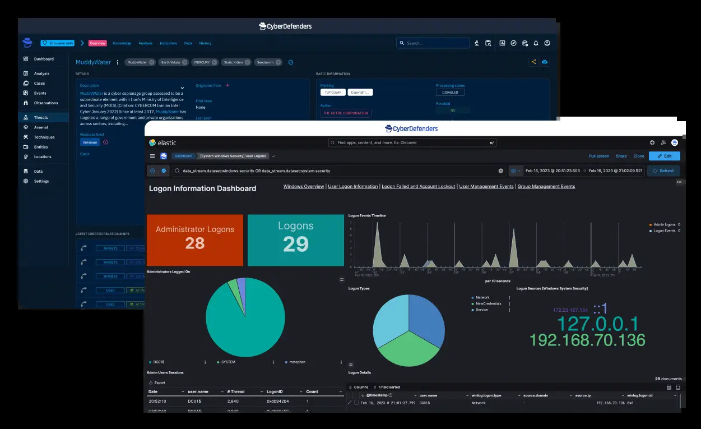Expand the Description text chevron
Screen dimensions: 701x429
click(182, 88)
